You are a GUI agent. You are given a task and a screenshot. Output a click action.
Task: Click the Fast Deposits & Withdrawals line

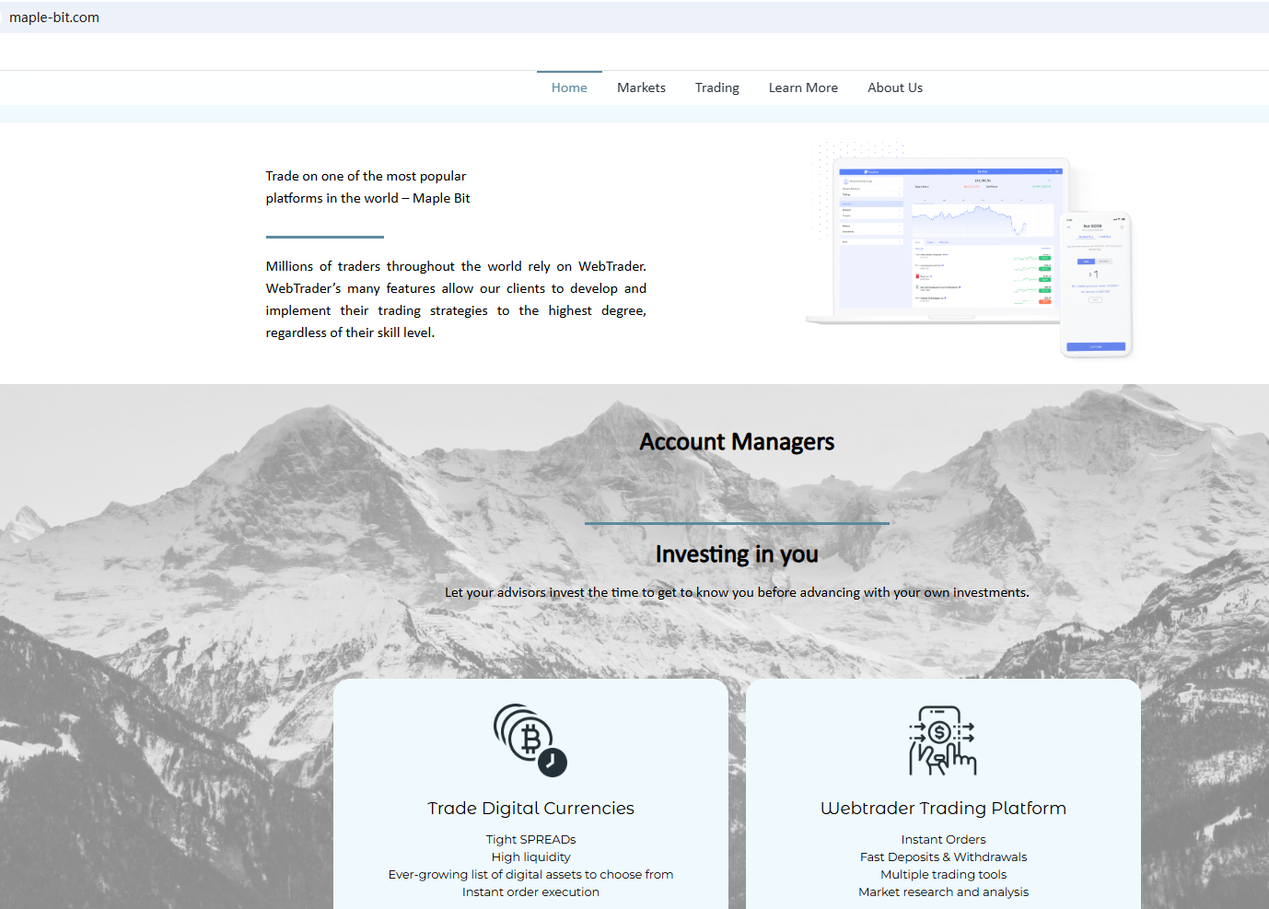(x=943, y=857)
